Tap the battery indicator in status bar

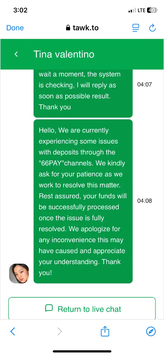152,10
